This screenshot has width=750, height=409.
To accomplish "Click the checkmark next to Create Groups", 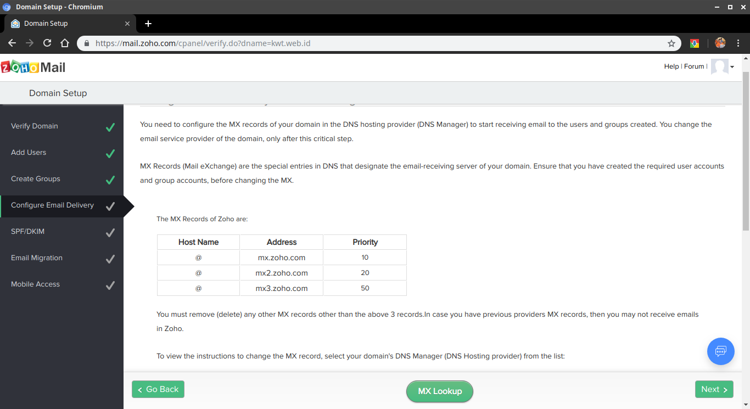I will [109, 180].
